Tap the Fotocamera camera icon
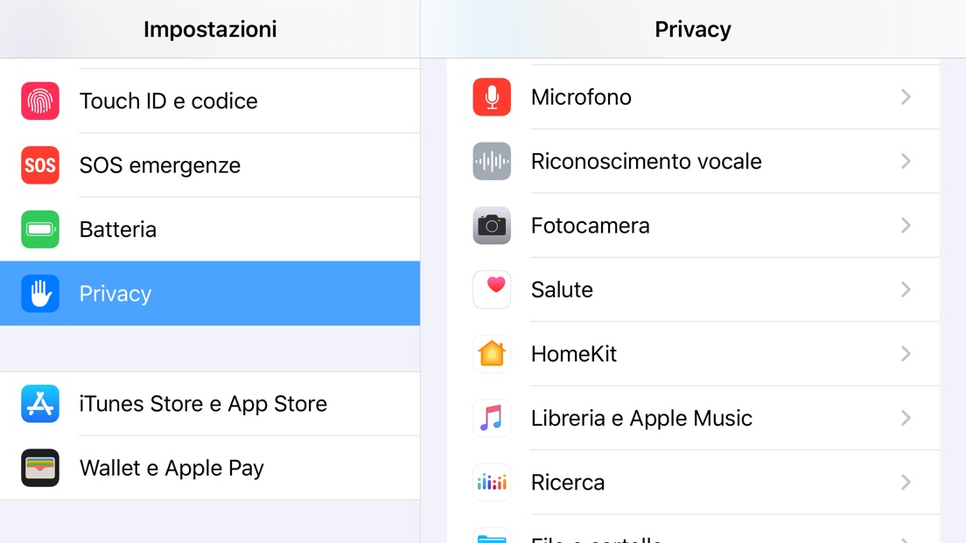966x543 pixels. coord(492,226)
